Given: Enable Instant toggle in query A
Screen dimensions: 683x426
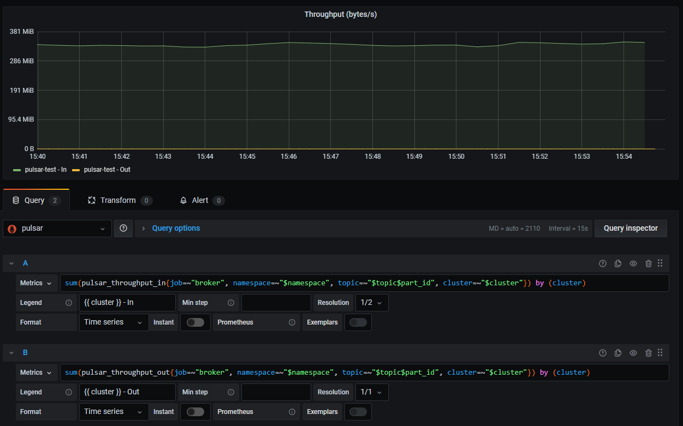Looking at the screenshot, I should 195,322.
